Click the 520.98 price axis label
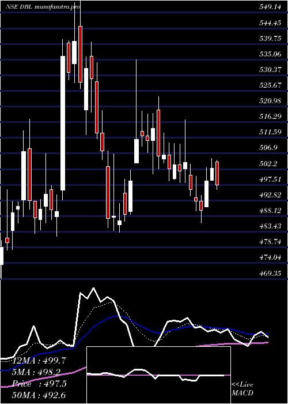This screenshot has width=288, height=404. coord(270,101)
